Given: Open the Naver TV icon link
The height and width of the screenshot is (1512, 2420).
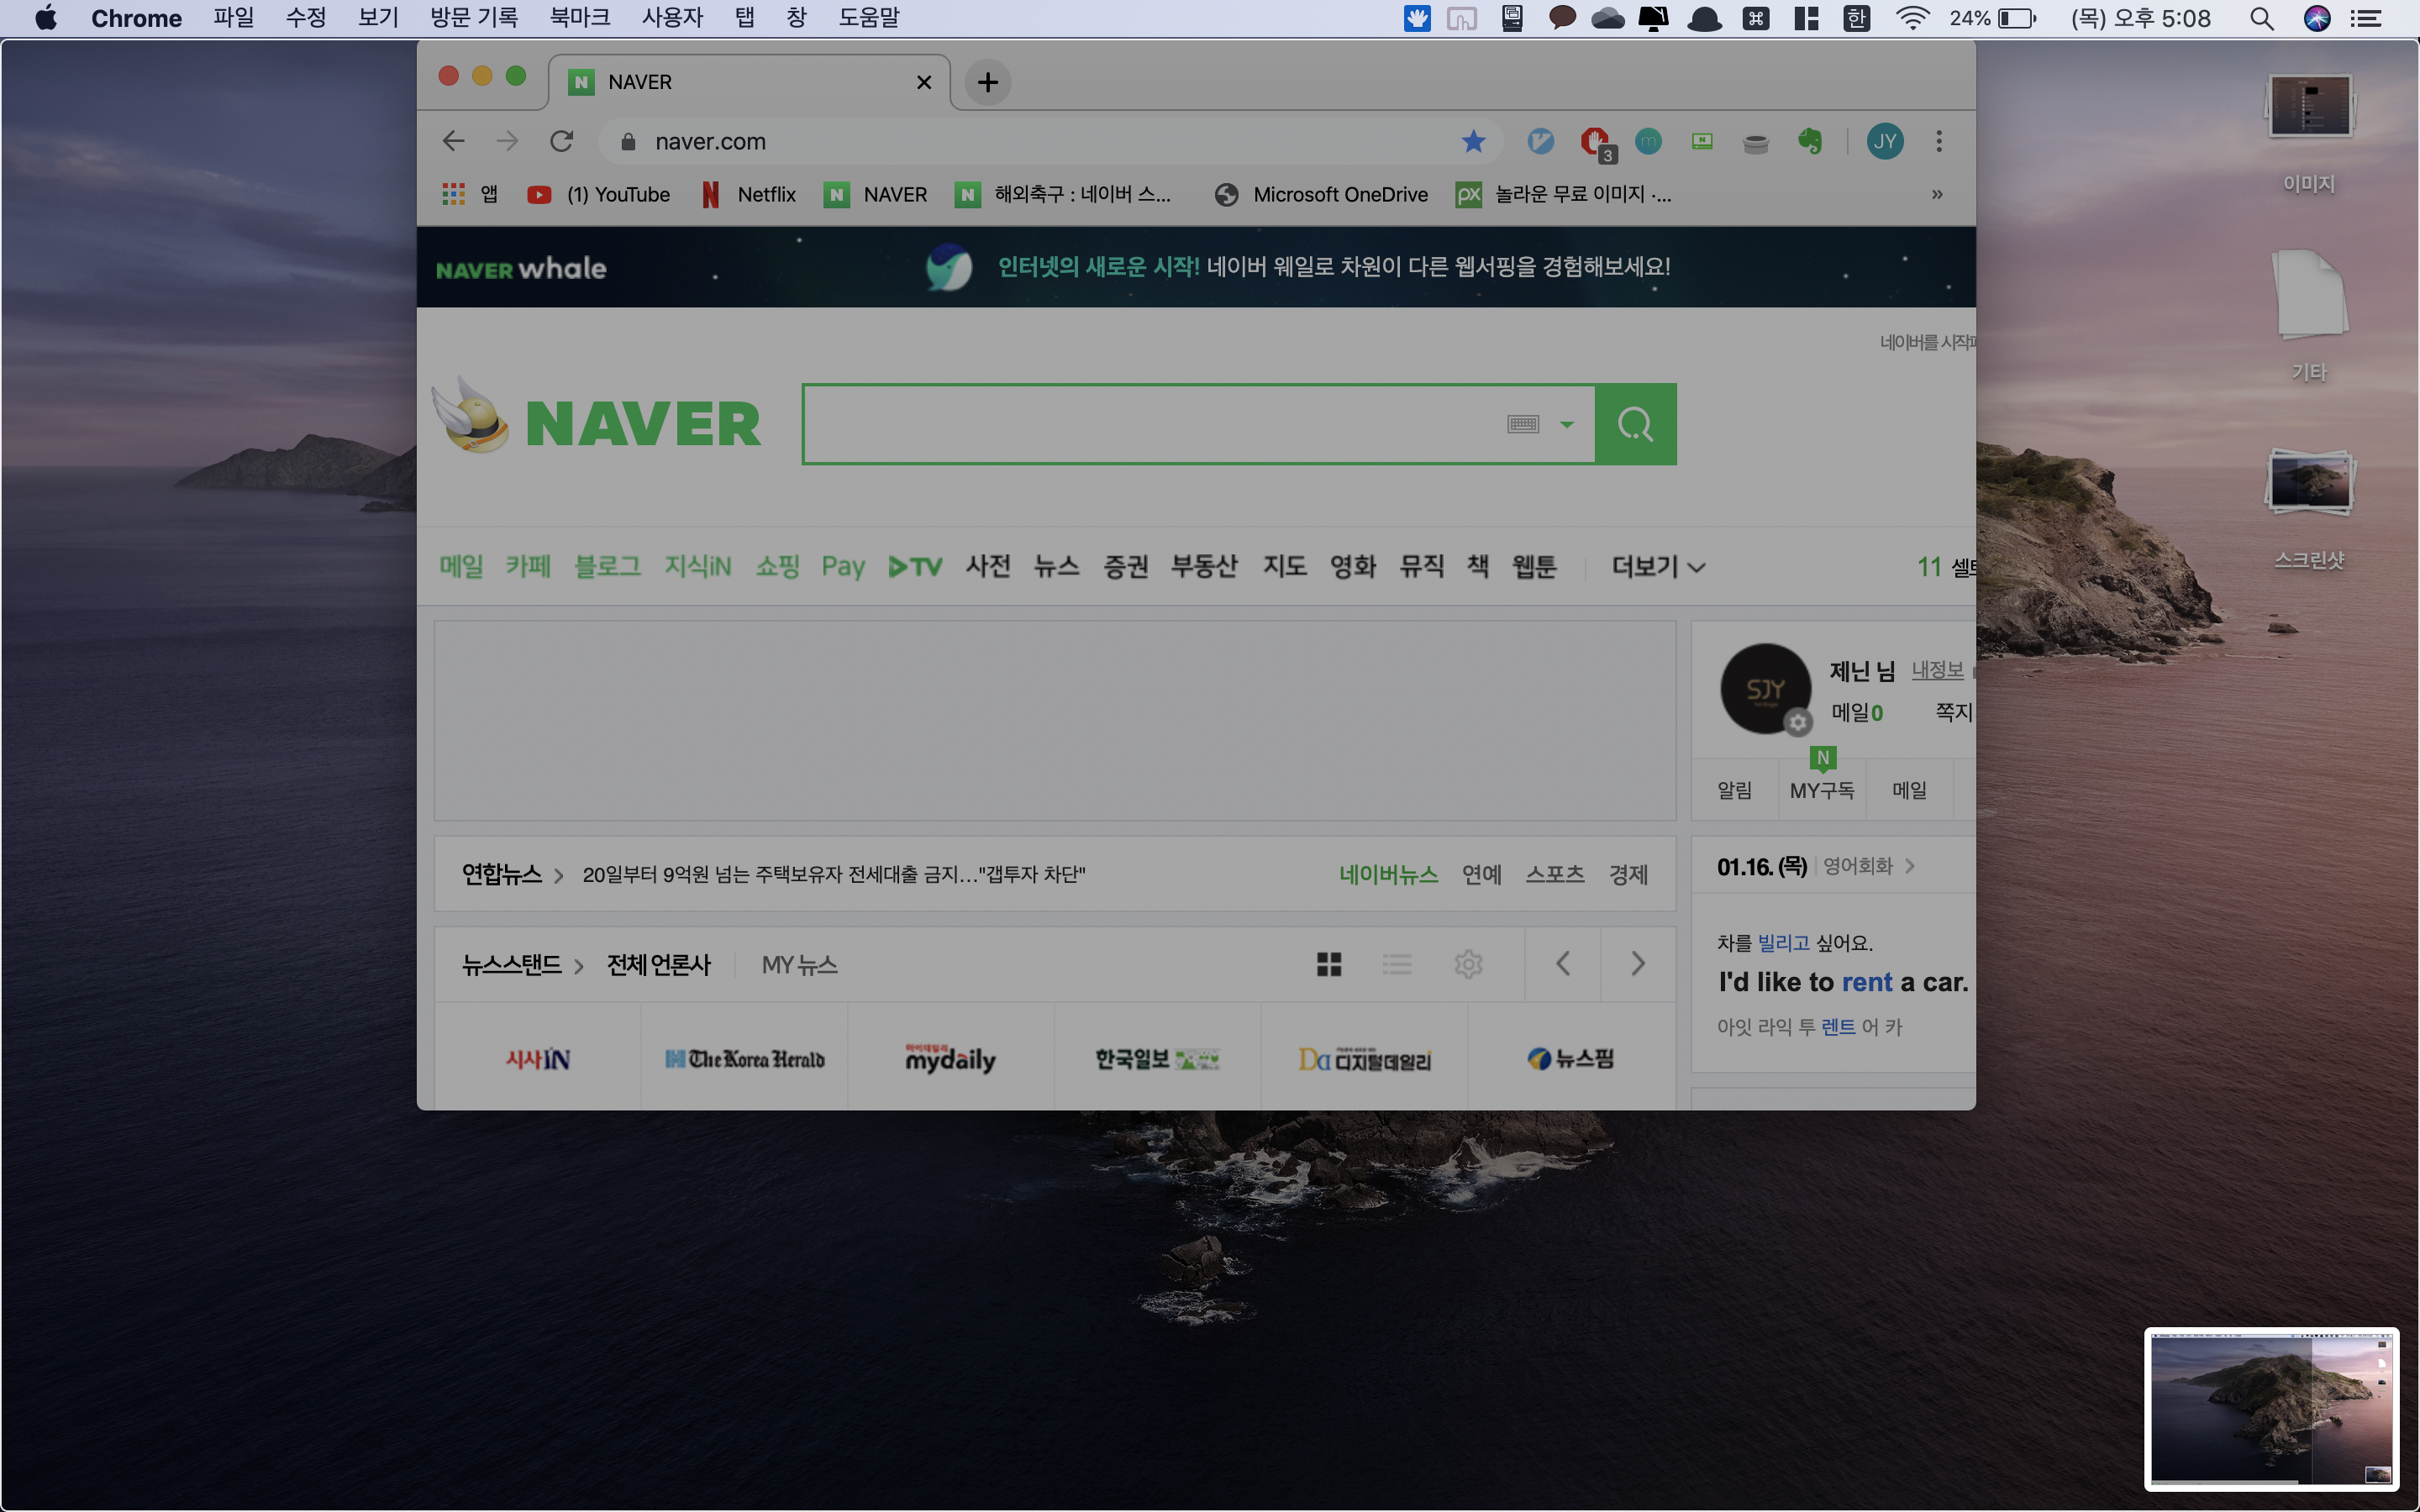Looking at the screenshot, I should (x=915, y=567).
